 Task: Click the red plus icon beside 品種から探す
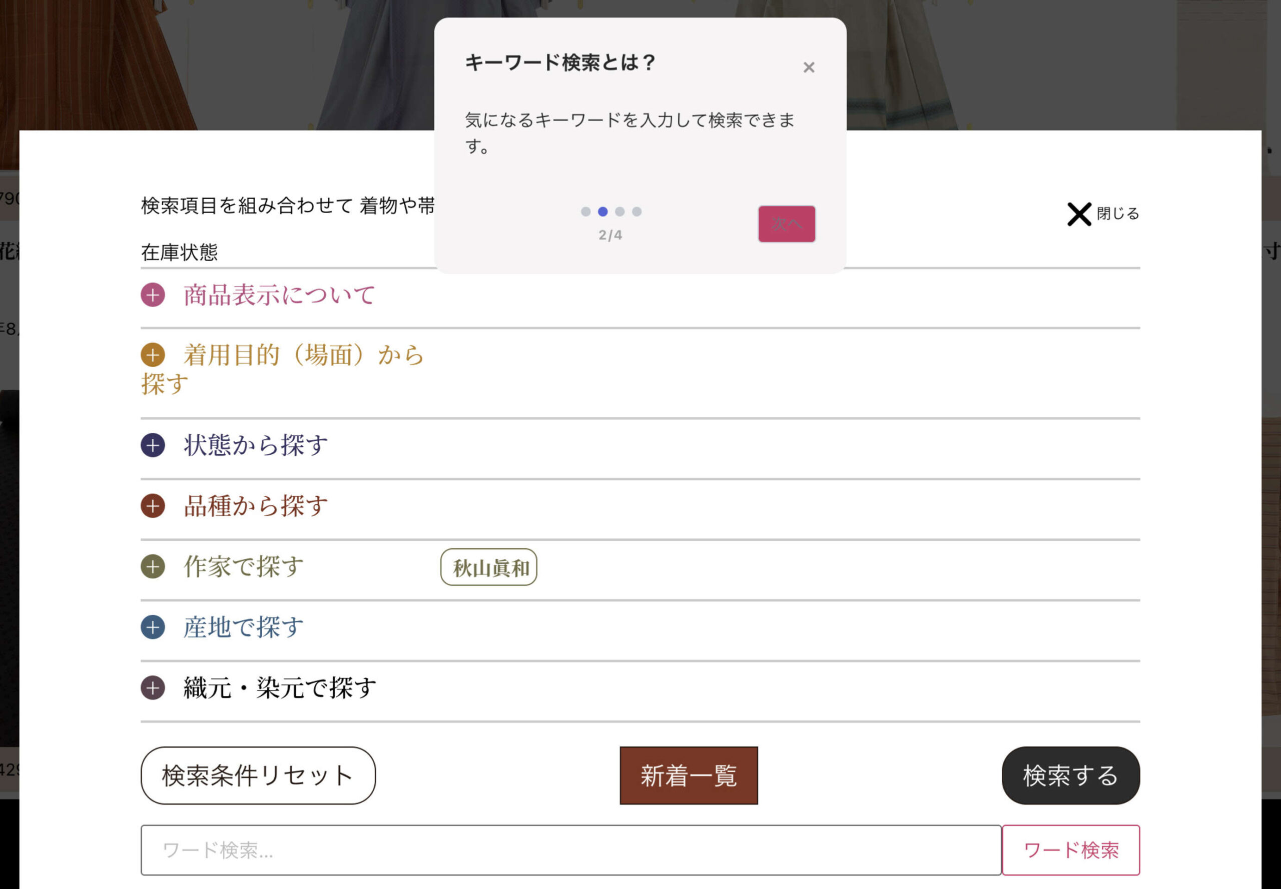(152, 507)
